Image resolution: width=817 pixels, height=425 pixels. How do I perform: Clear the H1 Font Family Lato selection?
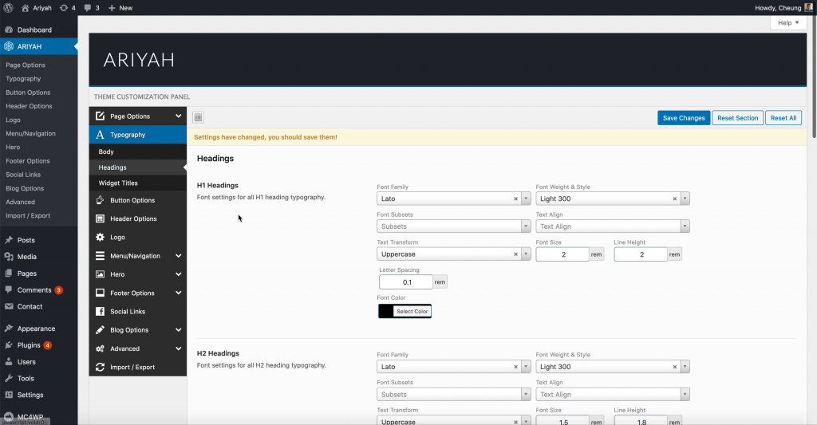point(516,199)
